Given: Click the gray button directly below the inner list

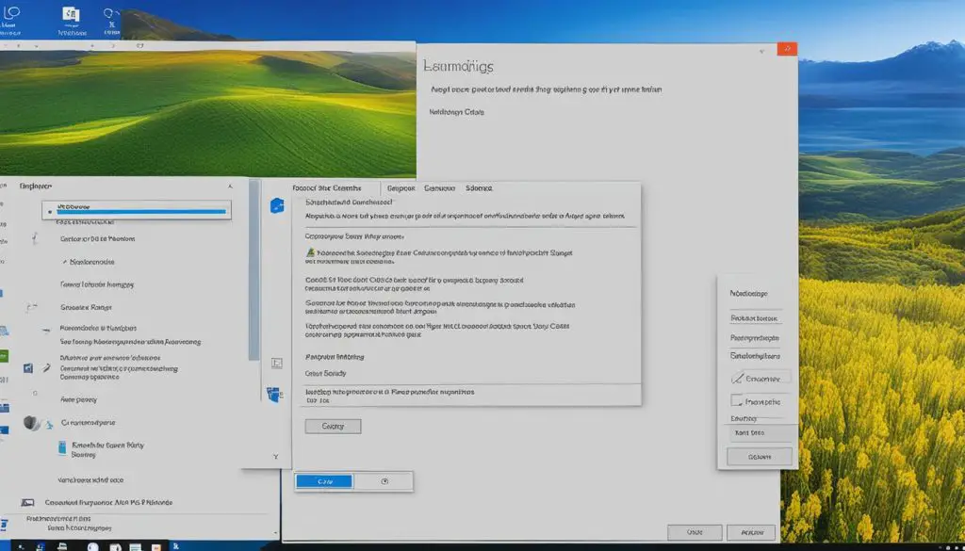Looking at the screenshot, I should point(333,426).
